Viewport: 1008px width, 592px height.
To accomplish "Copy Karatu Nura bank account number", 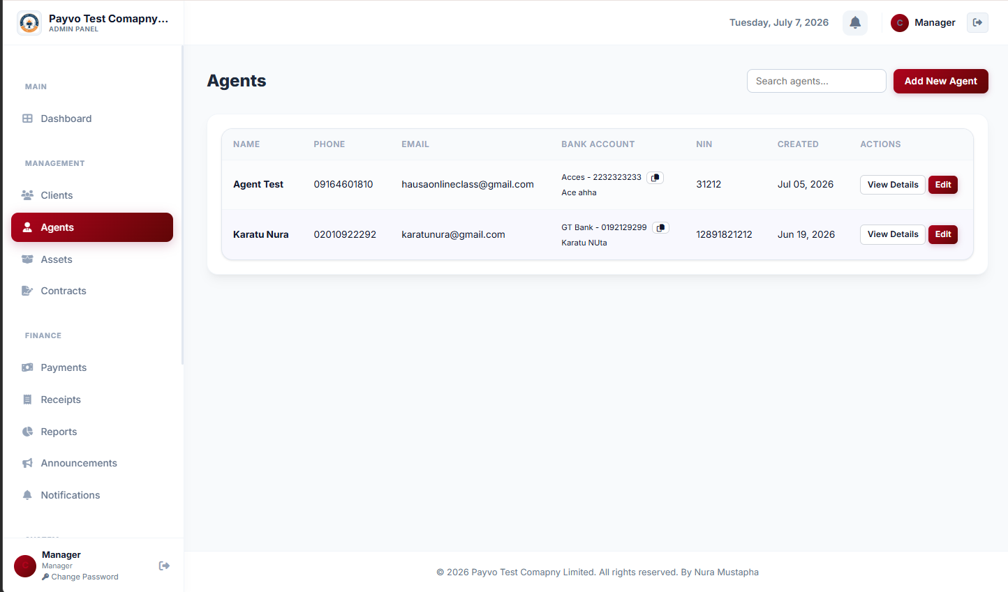I will [660, 228].
